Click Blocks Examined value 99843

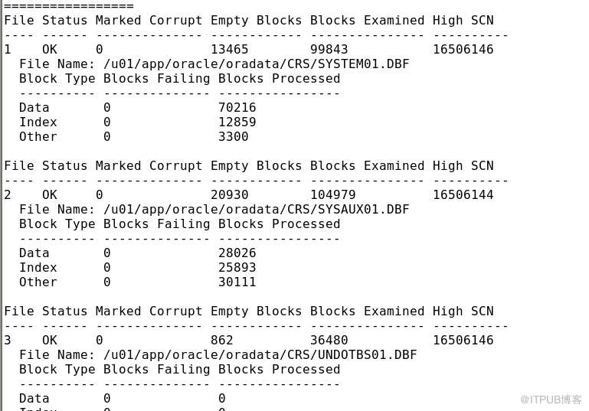(329, 50)
